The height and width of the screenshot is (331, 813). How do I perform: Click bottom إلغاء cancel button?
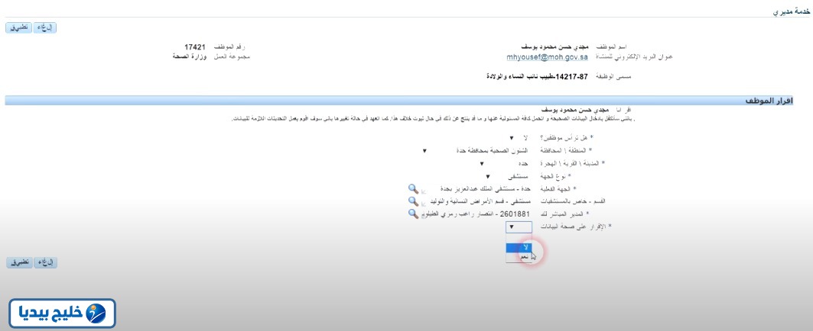pos(46,262)
